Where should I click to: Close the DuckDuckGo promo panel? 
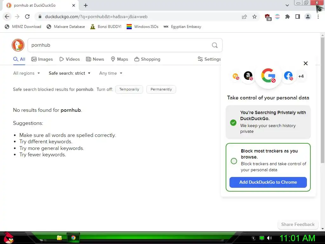pos(306,63)
